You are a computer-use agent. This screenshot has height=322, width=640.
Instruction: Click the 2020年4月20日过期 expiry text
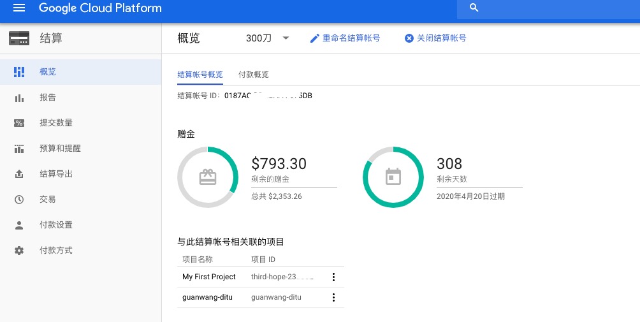pyautogui.click(x=470, y=196)
